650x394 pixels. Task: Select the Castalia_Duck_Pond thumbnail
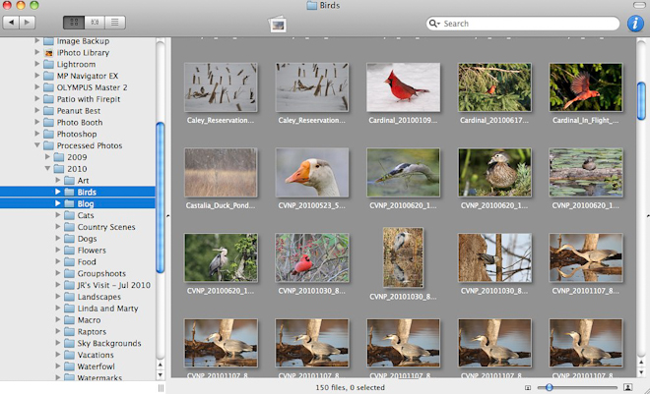(221, 172)
